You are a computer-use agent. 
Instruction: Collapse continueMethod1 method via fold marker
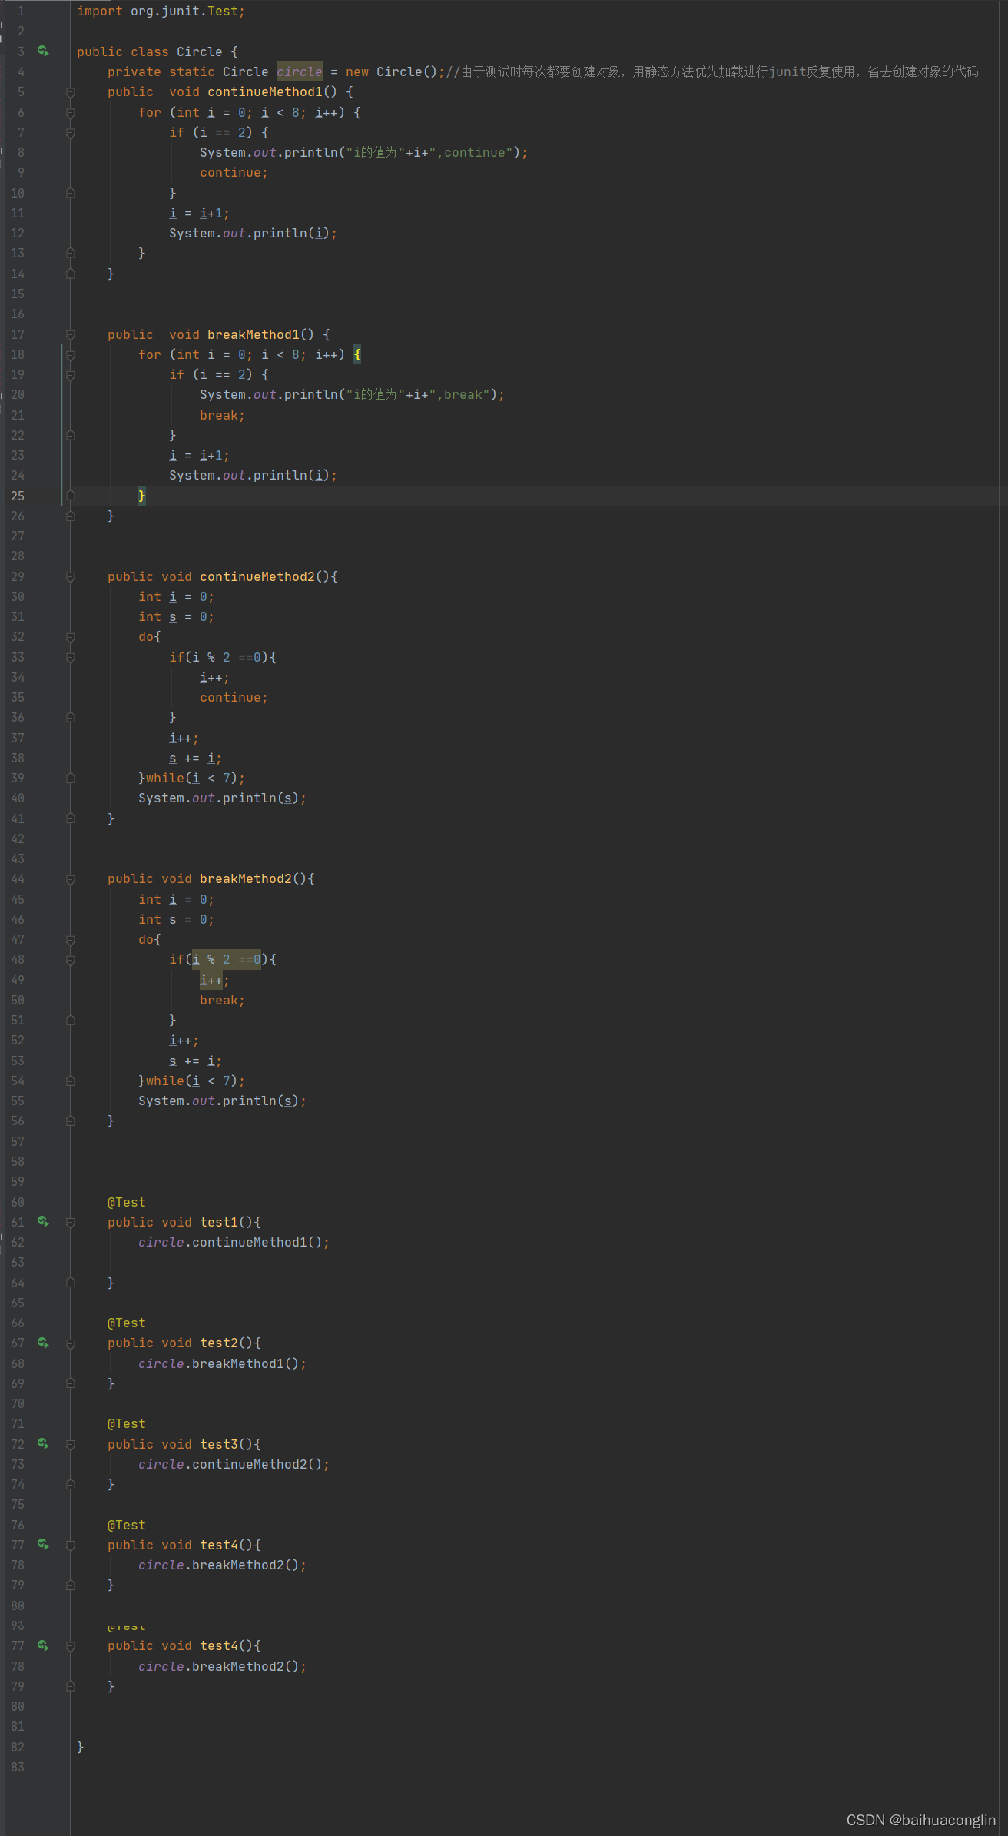click(71, 92)
